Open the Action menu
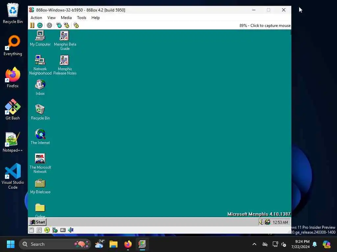Viewport: 337px width, 252px height. tap(36, 18)
